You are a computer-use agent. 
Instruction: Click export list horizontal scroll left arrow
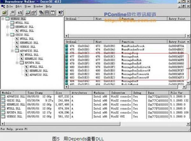coord(67,87)
